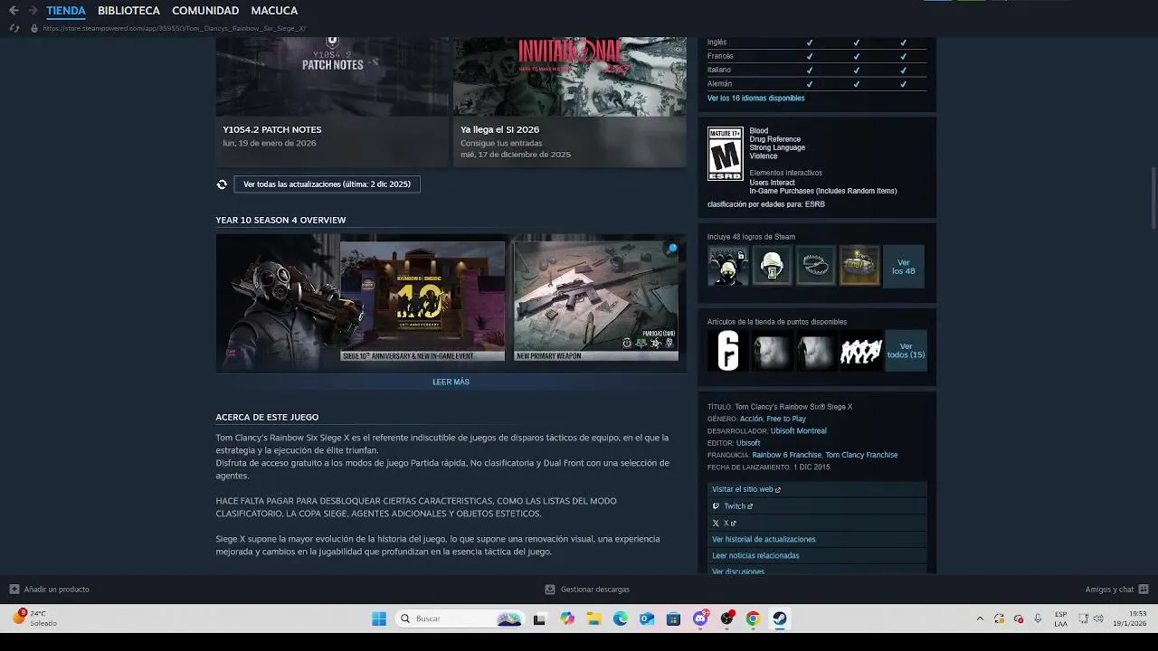The image size is (1158, 651).
Task: Open the Rainbow Six '6' logo item
Action: click(728, 351)
